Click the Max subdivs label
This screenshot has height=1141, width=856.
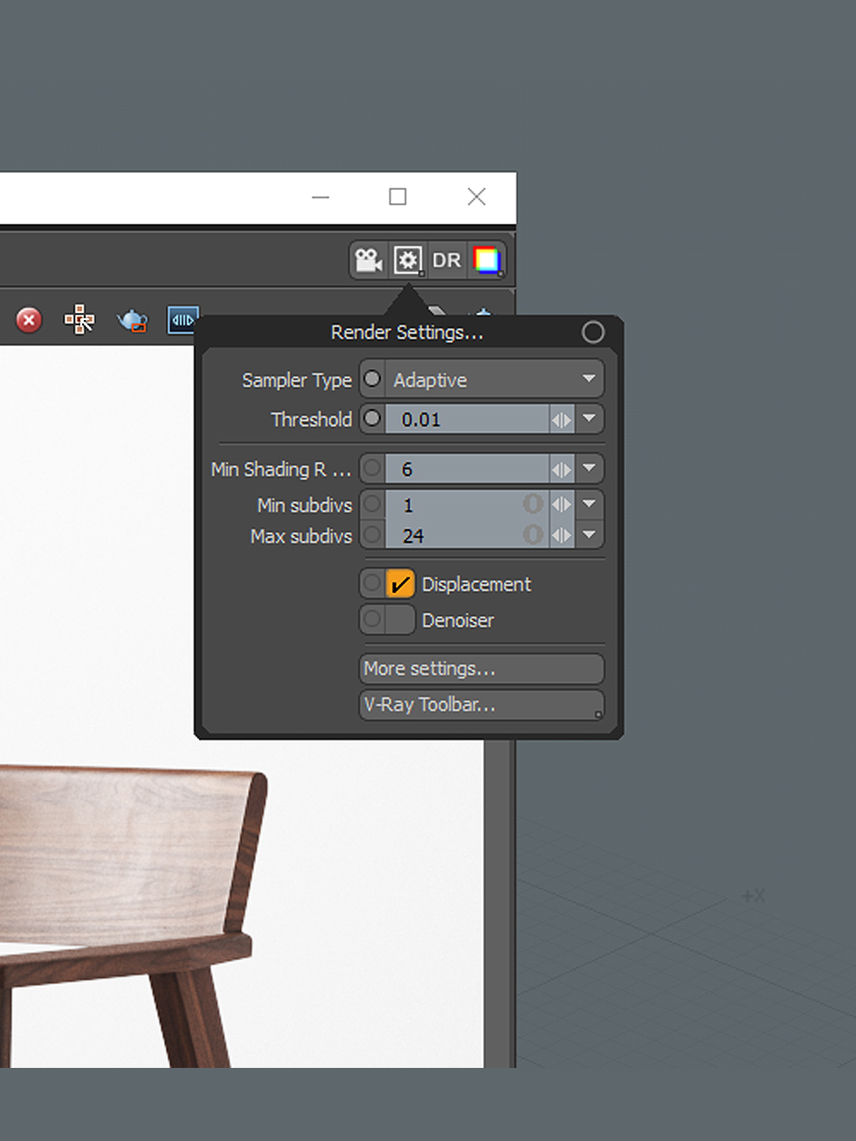pyautogui.click(x=301, y=536)
